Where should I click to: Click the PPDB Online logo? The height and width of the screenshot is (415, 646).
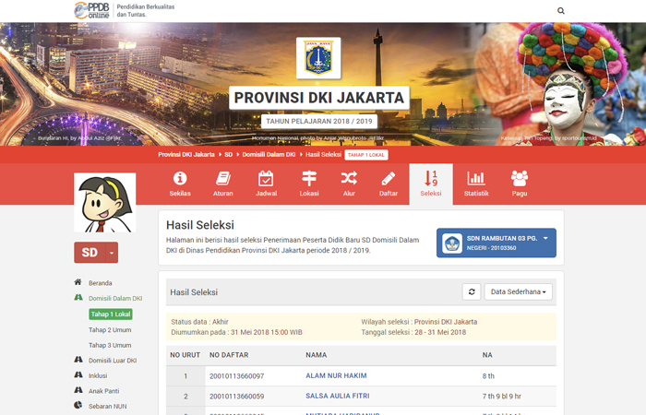pyautogui.click(x=92, y=11)
